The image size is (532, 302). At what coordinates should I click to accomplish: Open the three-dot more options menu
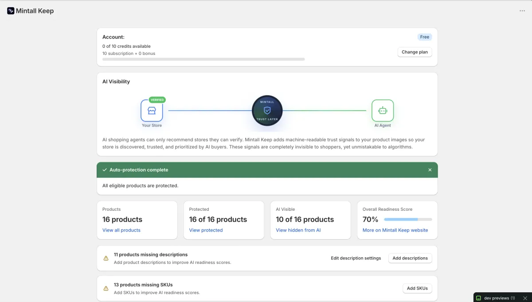[522, 11]
